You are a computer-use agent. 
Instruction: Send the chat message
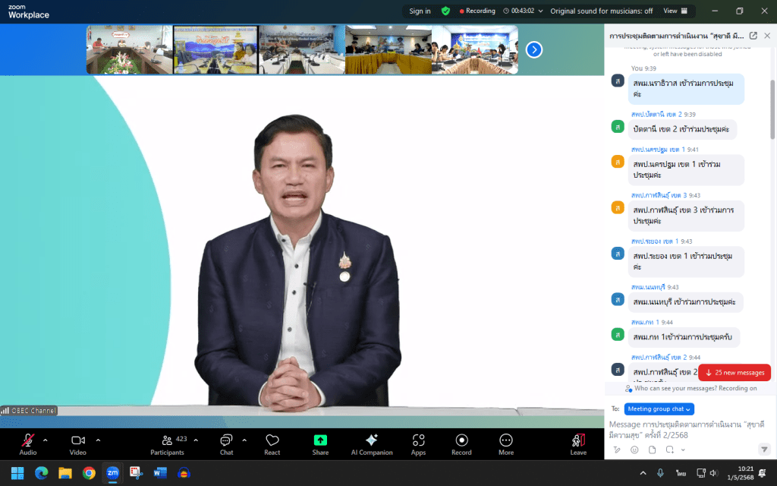(x=764, y=450)
